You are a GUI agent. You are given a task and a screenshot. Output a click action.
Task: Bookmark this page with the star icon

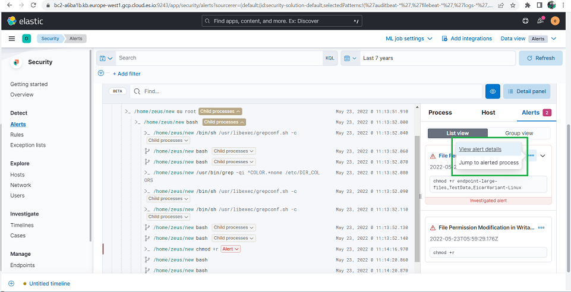pos(513,5)
